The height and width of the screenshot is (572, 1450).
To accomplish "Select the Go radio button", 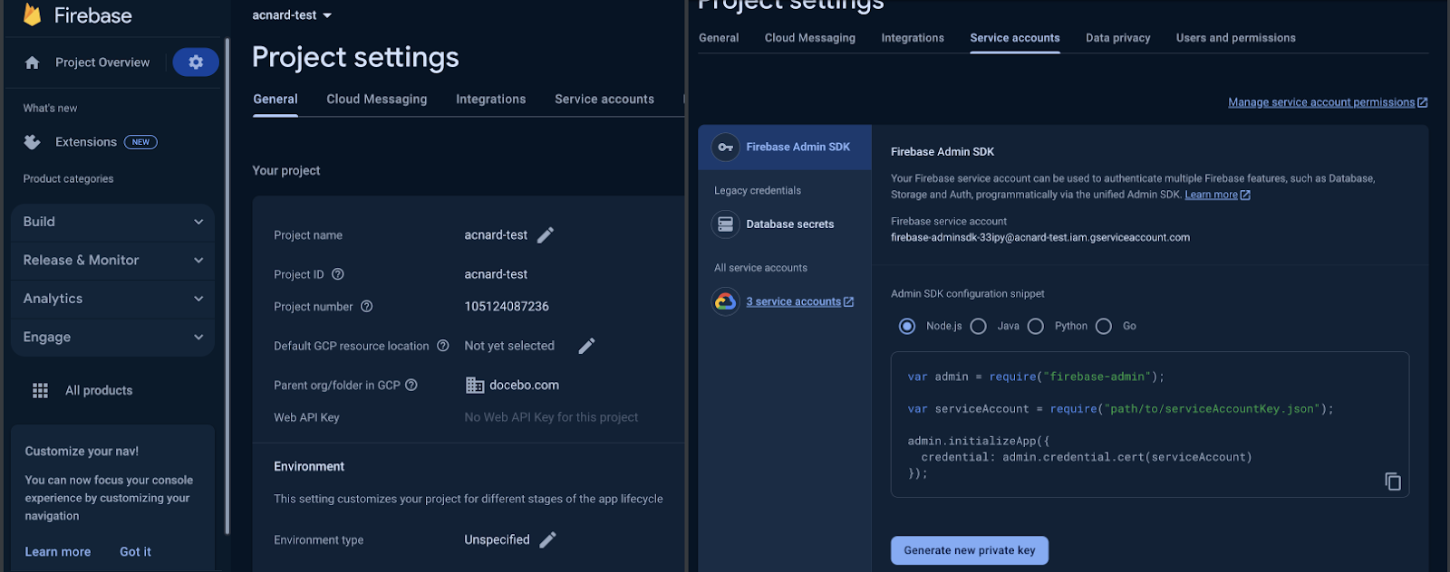I will [1104, 326].
